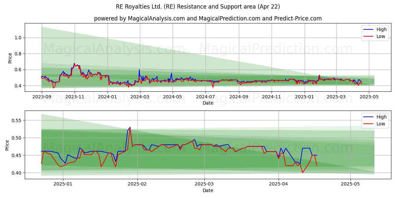The width and height of the screenshot is (396, 198).
Task: Click the '2024-09' tick label
Action: pos(239,97)
